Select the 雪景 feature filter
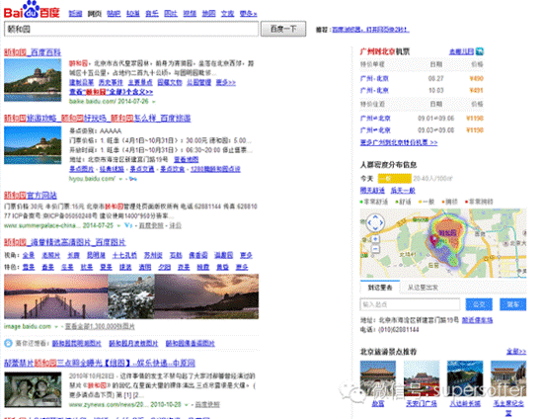 29,267
